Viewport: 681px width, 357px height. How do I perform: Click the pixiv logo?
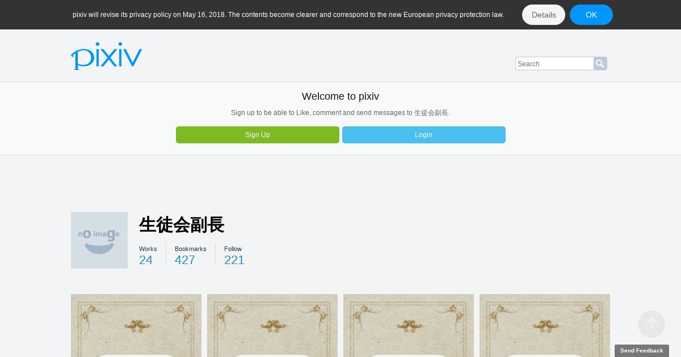pos(106,56)
